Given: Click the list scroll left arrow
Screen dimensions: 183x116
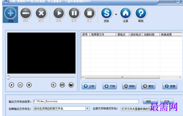Looking at the screenshot, I should tap(83, 77).
